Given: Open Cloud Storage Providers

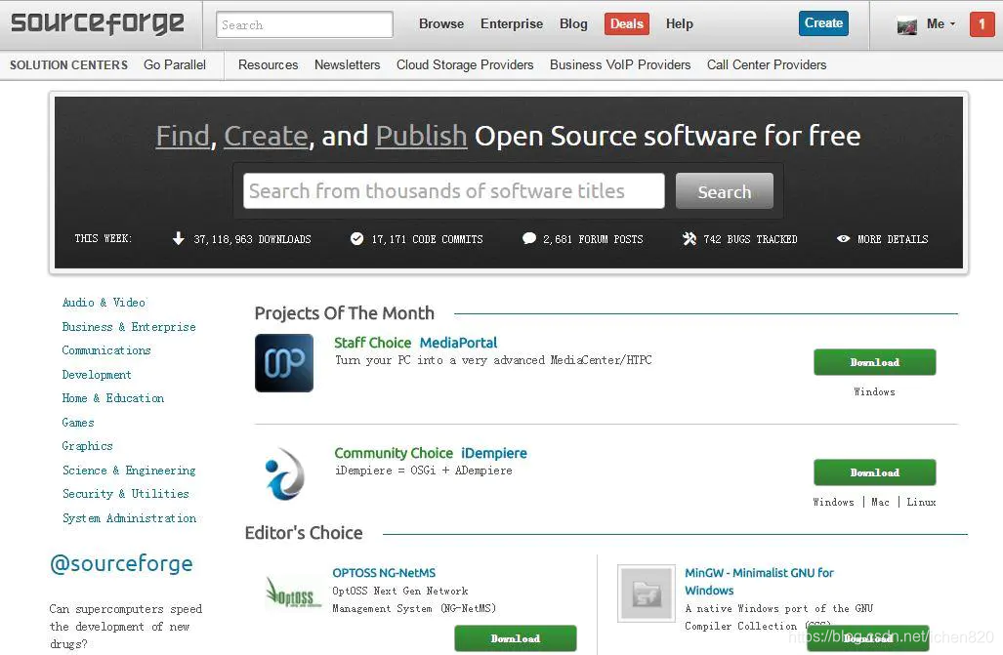Looking at the screenshot, I should pos(465,65).
